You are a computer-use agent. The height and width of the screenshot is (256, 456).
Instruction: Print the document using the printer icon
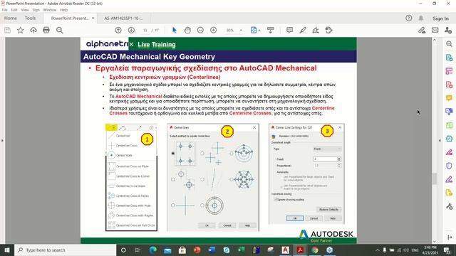(46, 30)
